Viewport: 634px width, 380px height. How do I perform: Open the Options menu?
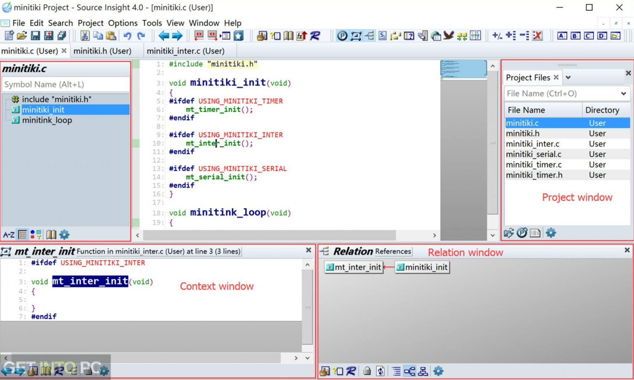click(123, 23)
